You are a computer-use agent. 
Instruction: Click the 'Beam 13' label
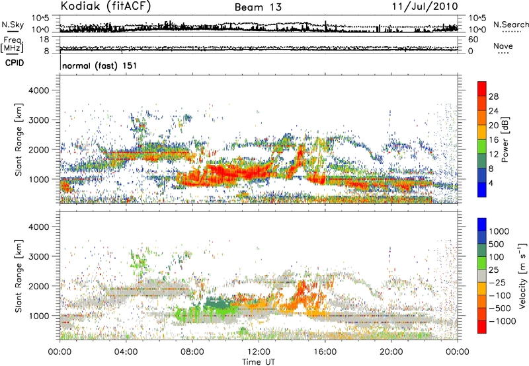coord(258,7)
